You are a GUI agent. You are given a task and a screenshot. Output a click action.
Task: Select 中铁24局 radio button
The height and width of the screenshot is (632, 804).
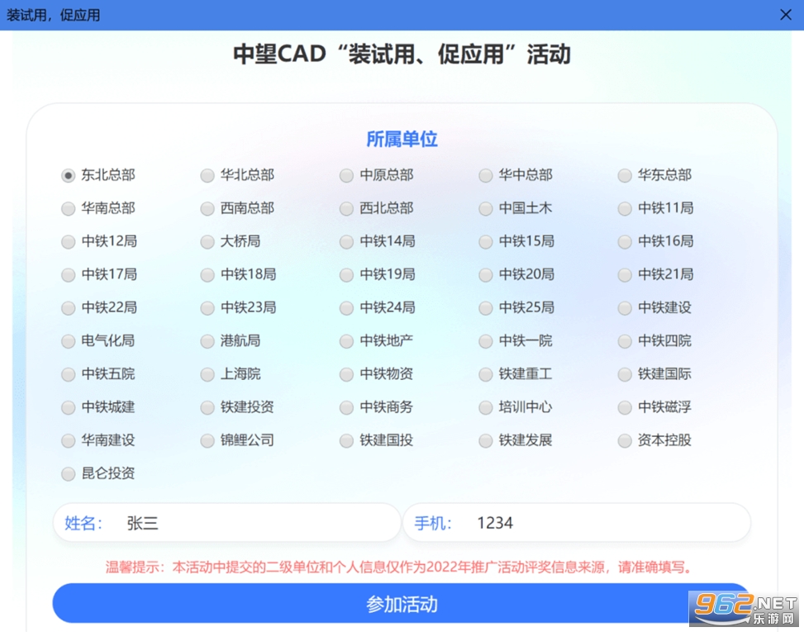point(346,308)
